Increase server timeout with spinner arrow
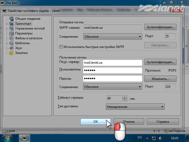 coord(125,97)
